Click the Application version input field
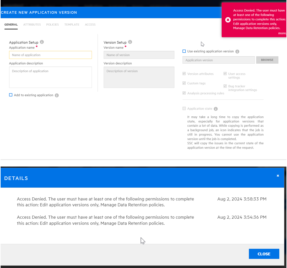Screen dimensions: 287x268 click(219, 60)
